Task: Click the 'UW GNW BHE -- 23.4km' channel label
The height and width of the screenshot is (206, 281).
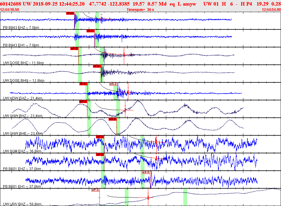Action: pos(23,133)
